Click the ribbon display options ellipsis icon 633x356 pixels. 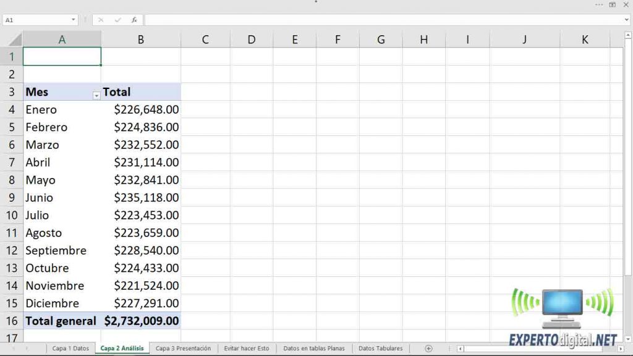click(598, 5)
